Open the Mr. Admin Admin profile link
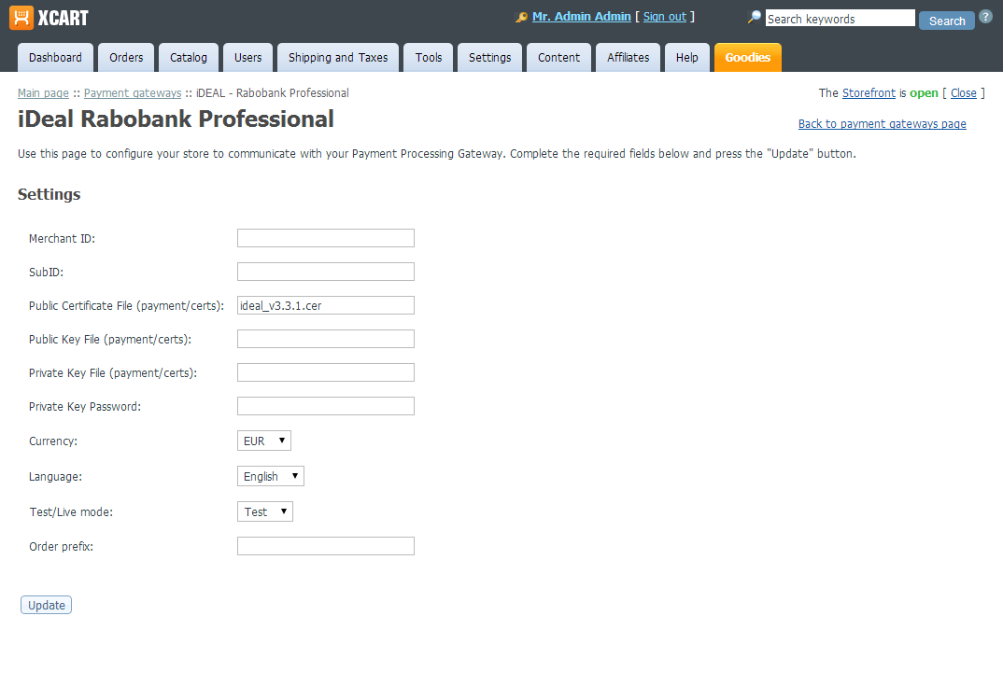The image size is (1003, 686). click(x=582, y=17)
